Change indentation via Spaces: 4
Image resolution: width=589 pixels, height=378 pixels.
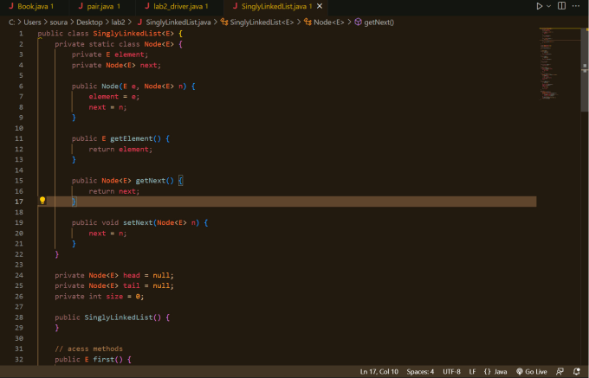[x=420, y=372]
